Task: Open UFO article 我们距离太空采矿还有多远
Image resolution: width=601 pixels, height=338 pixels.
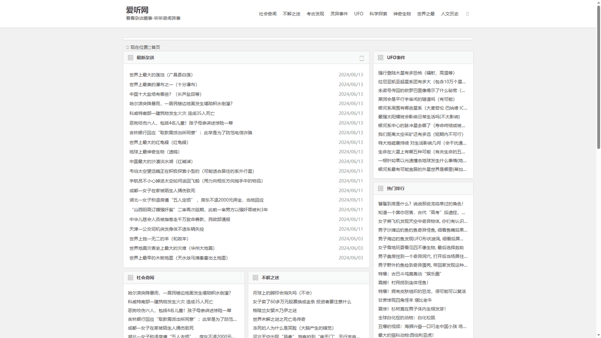Action: pyautogui.click(x=421, y=134)
